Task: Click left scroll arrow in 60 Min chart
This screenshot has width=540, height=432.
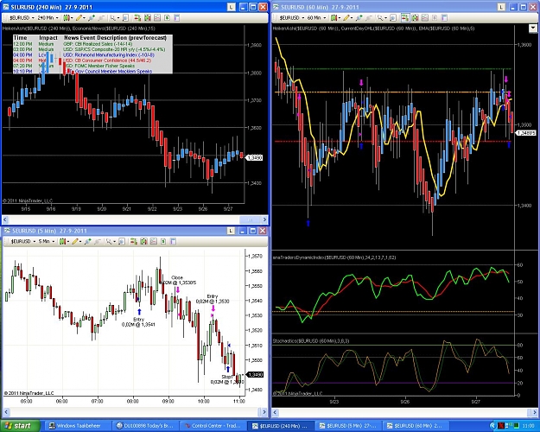Action: point(276,412)
